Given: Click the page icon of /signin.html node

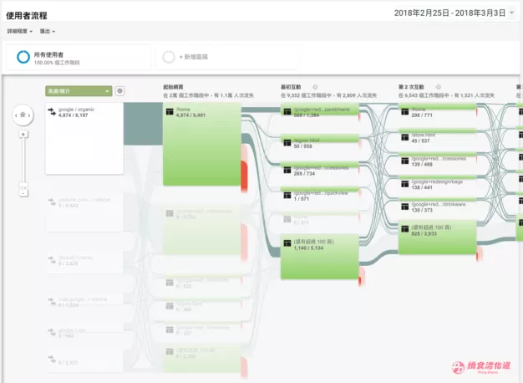Looking at the screenshot, I should tap(287, 143).
